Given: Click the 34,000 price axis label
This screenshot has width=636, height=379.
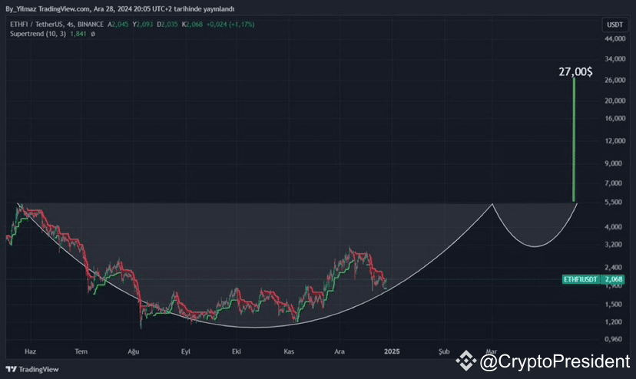Looking at the screenshot, I should pyautogui.click(x=615, y=59).
